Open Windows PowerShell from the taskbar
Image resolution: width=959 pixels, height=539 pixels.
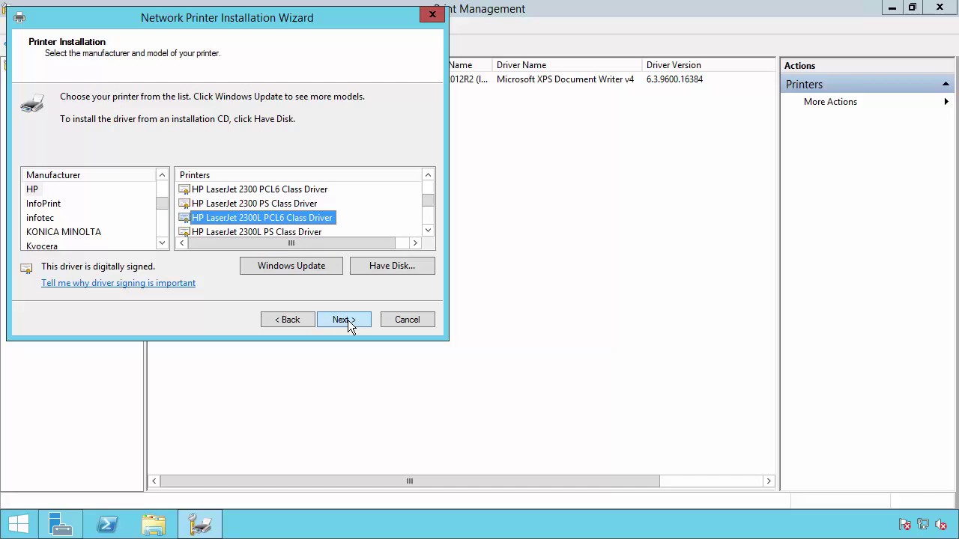(x=107, y=524)
